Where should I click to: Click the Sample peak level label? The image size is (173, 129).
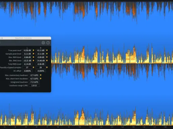pyautogui.click(x=13, y=54)
